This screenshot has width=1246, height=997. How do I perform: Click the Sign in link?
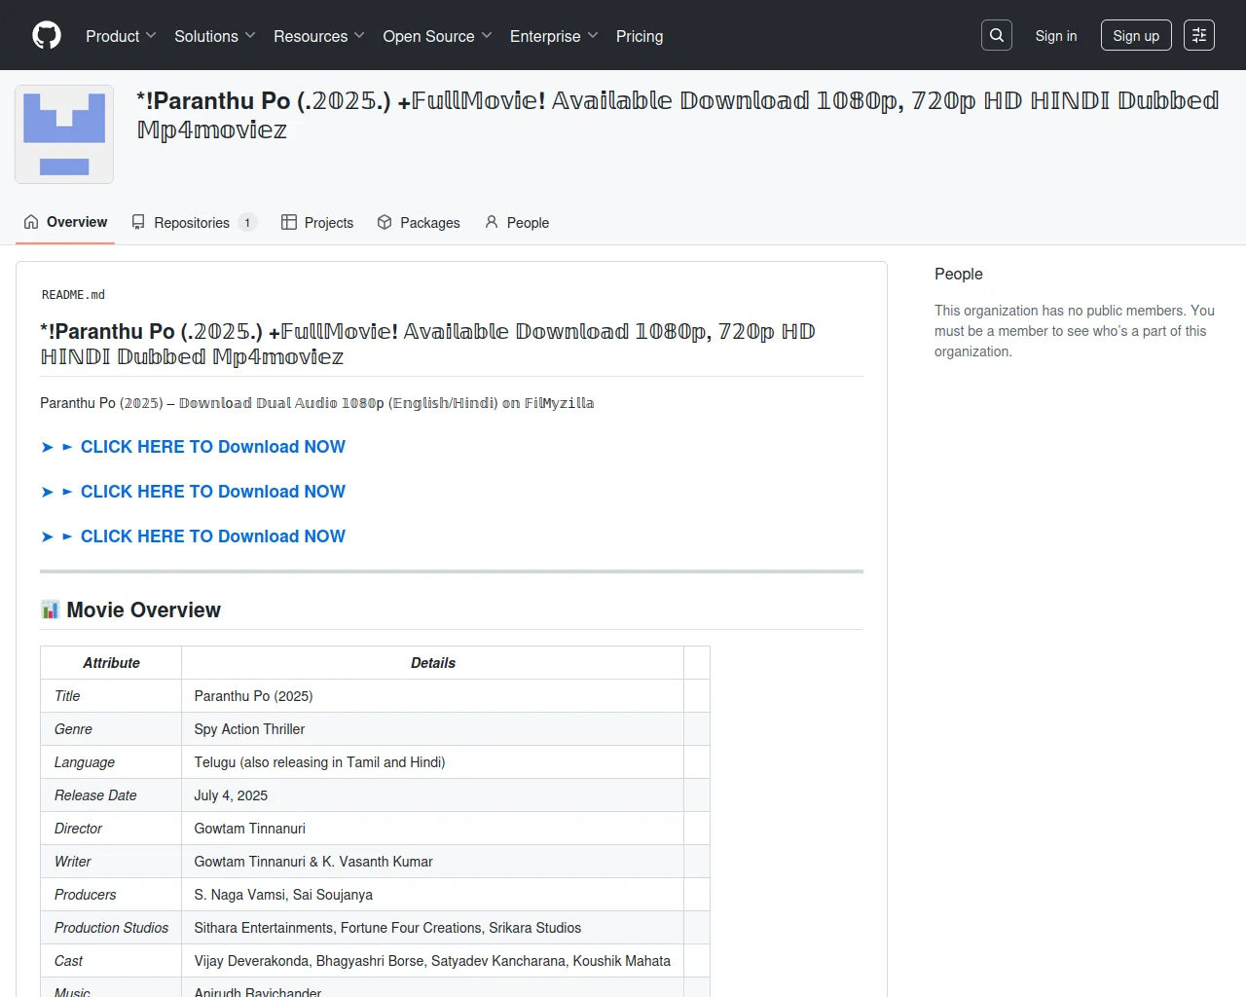(1056, 36)
